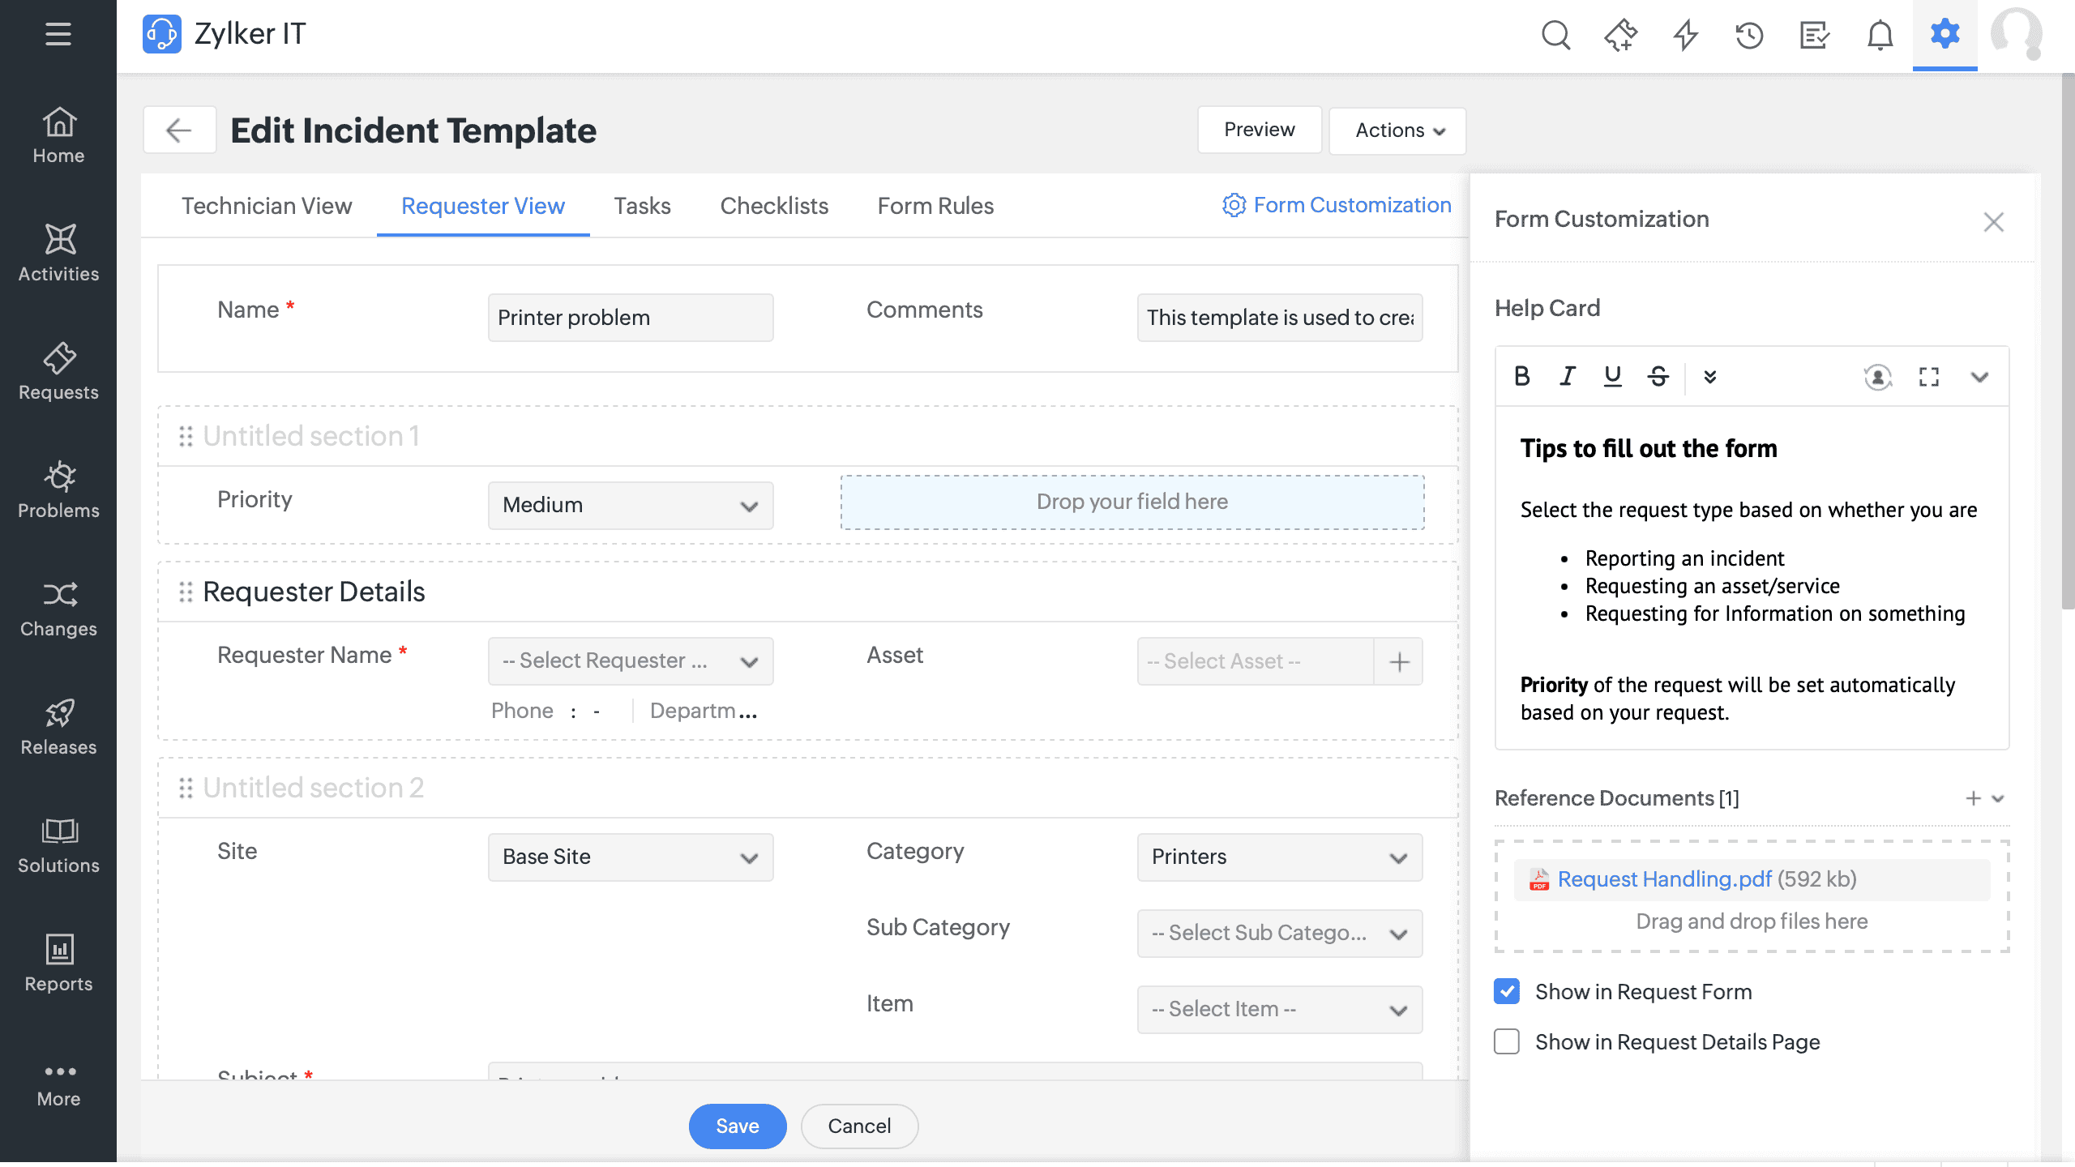Click the Preview button

point(1258,130)
